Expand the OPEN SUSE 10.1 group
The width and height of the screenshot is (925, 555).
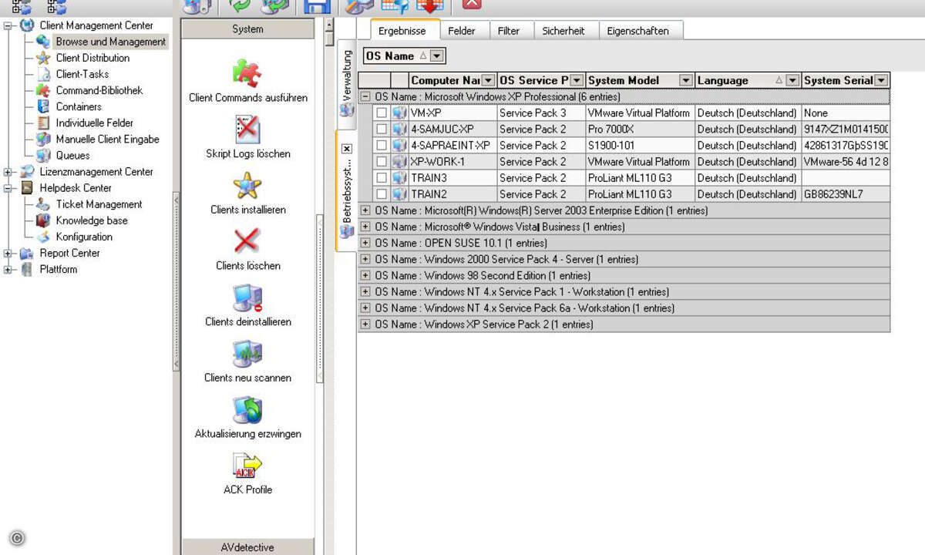coord(365,243)
